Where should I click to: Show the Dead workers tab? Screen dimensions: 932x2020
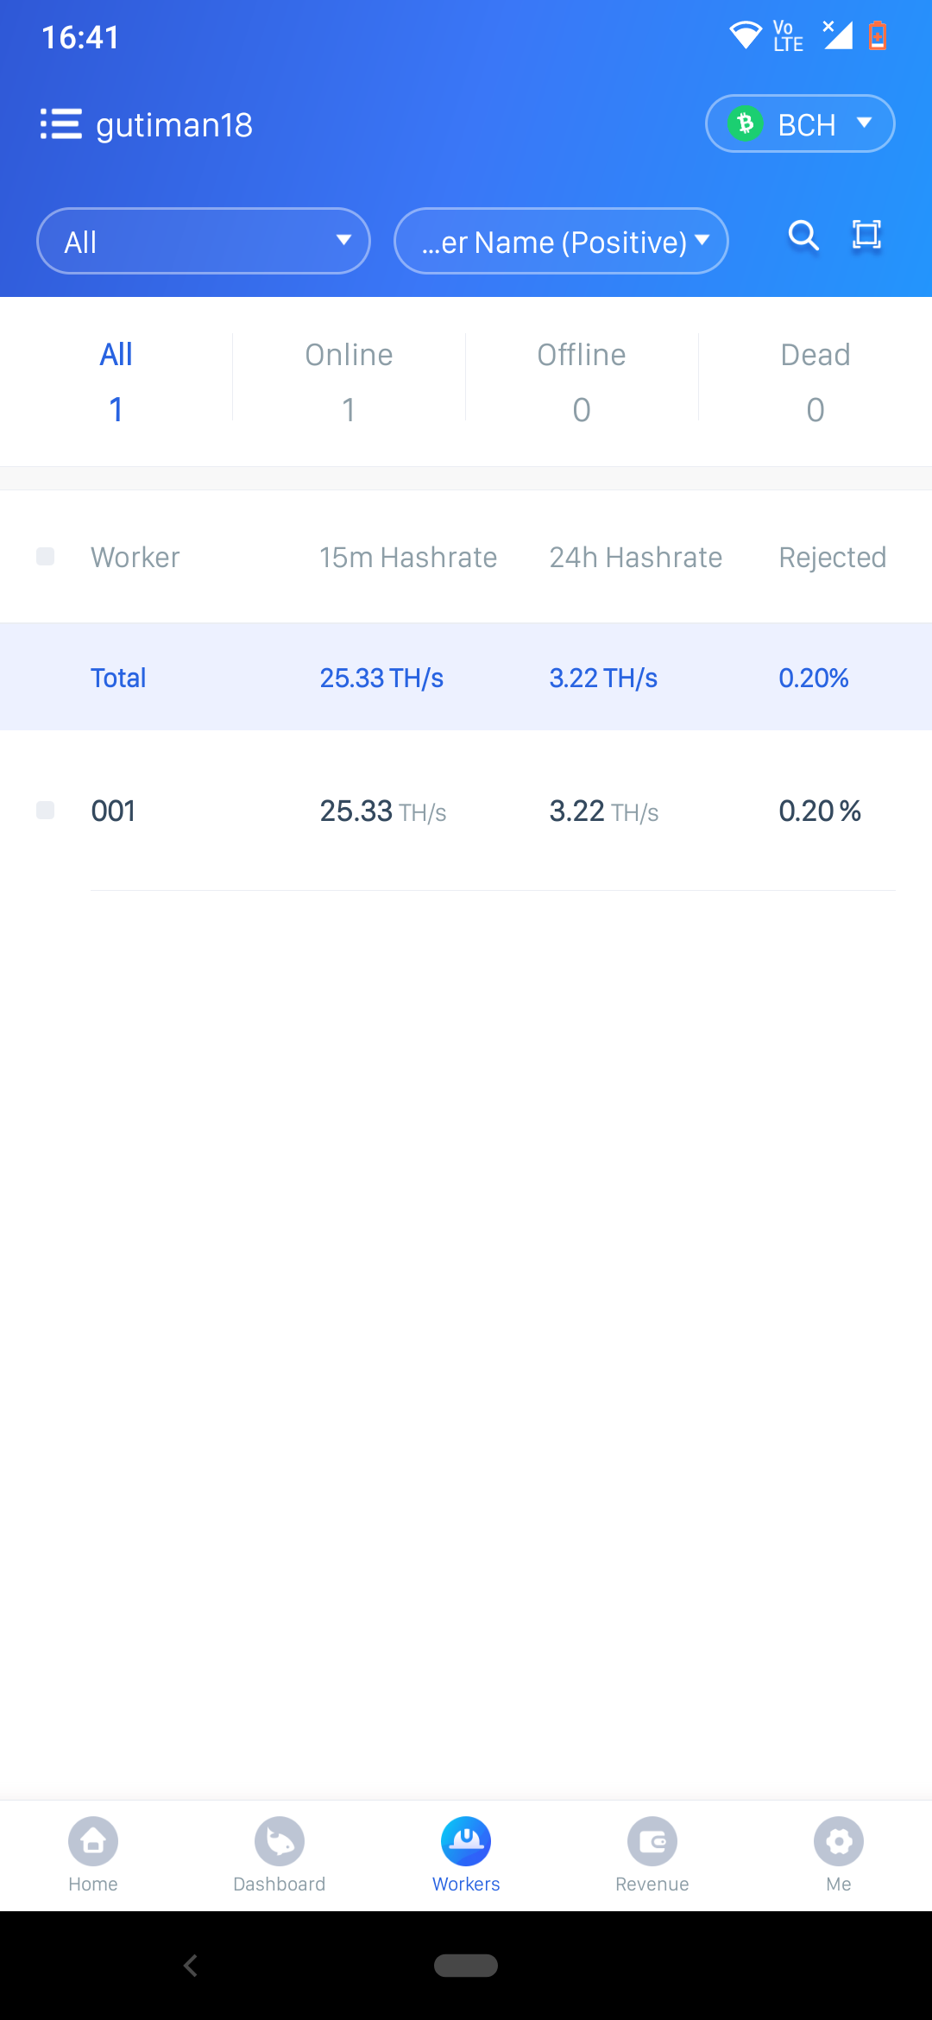[815, 381]
